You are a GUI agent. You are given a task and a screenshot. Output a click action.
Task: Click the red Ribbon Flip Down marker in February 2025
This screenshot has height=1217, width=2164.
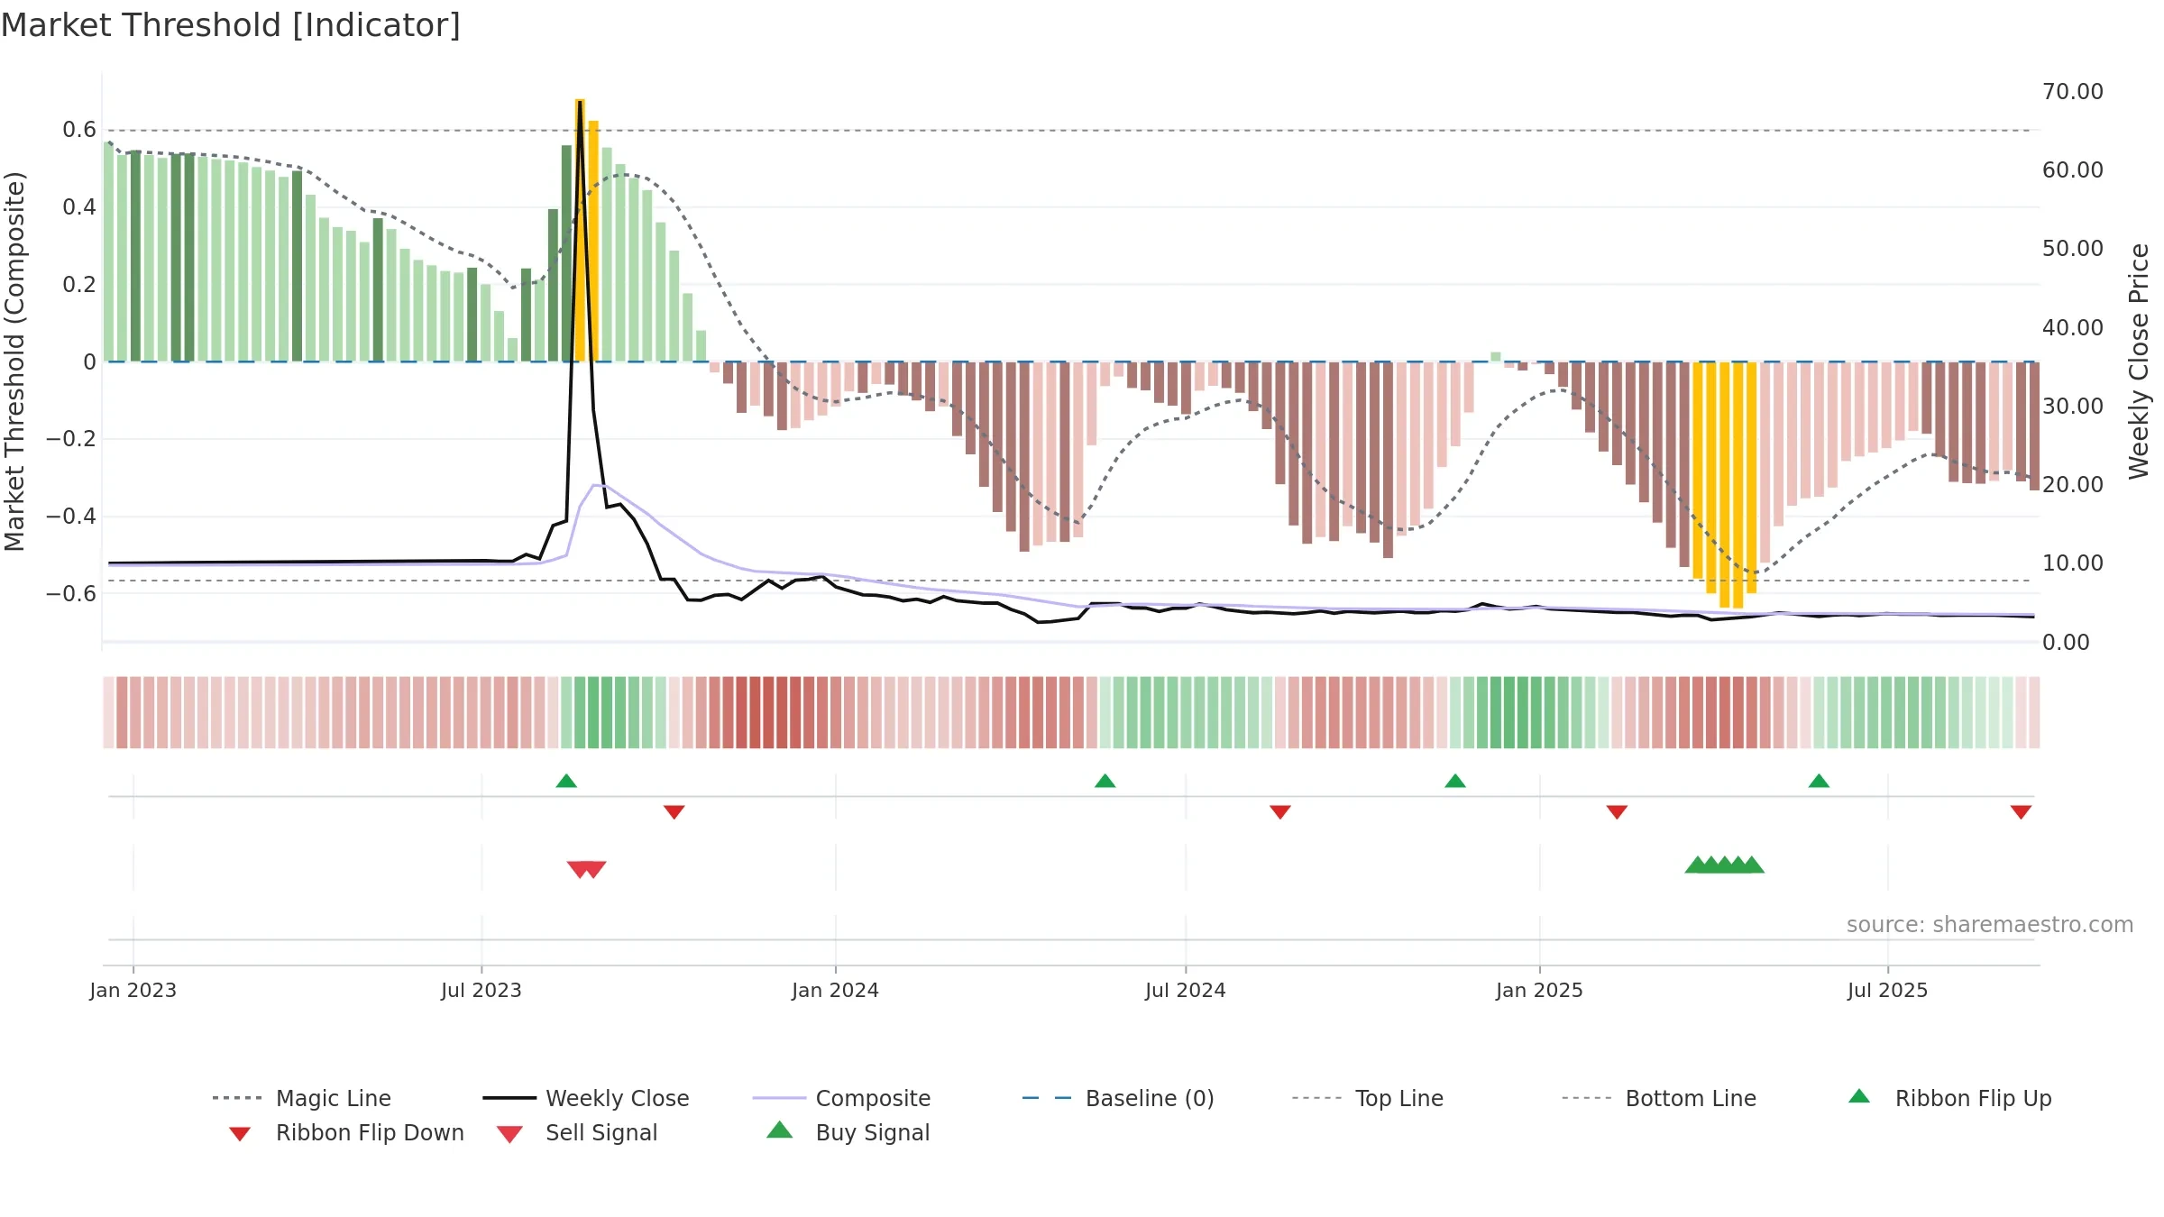coord(1617,812)
